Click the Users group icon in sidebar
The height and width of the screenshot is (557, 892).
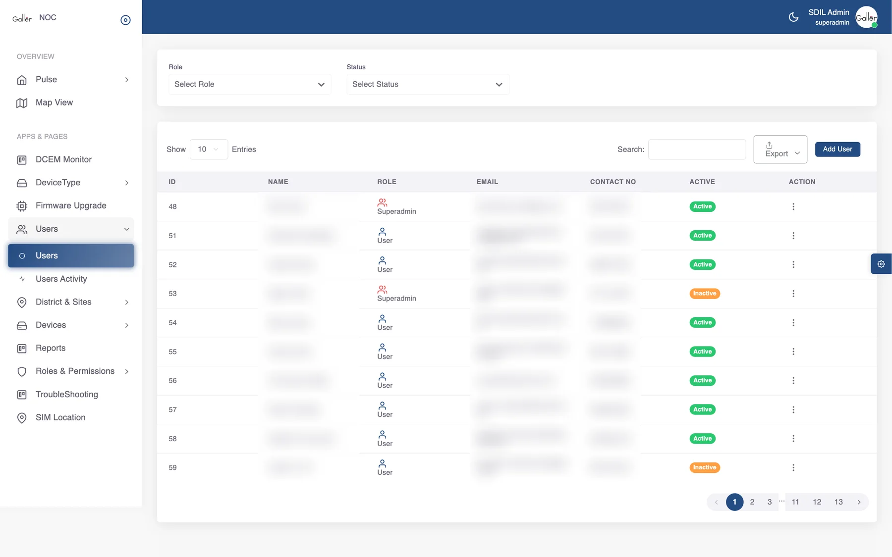click(22, 229)
